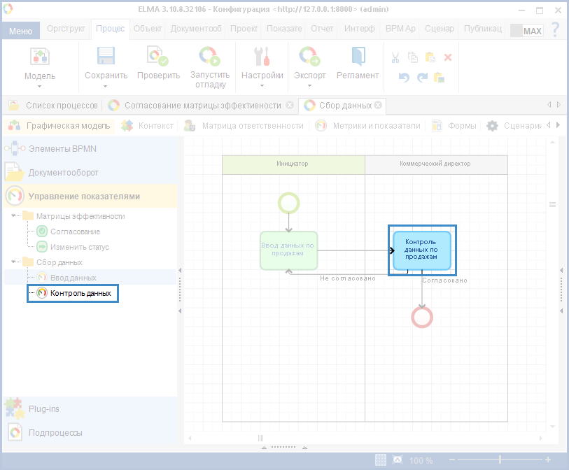Toggle the grid display in status bar
This screenshot has height=470, width=569.
coord(380,460)
